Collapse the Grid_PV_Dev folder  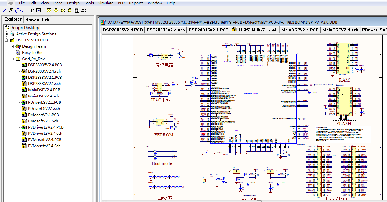click(x=12, y=59)
